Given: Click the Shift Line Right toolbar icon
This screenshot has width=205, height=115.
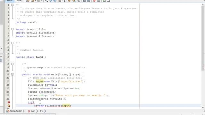Looking at the screenshot, I should [88, 1].
